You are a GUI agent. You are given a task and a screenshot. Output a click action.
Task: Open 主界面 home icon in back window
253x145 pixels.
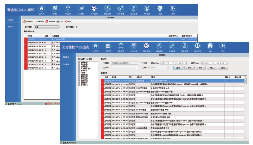(42, 8)
